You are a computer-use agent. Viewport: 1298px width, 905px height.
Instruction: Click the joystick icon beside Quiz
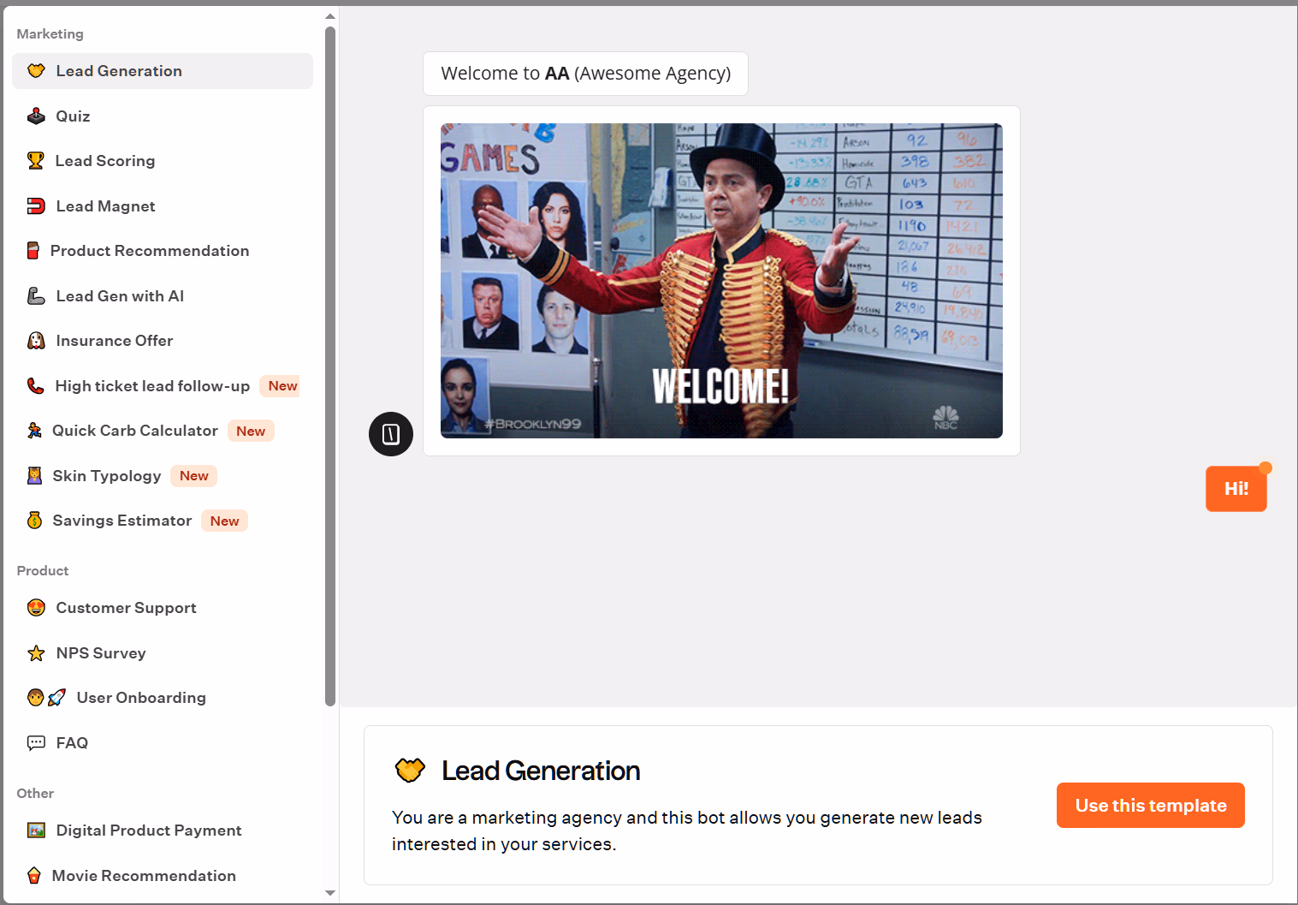tap(36, 116)
